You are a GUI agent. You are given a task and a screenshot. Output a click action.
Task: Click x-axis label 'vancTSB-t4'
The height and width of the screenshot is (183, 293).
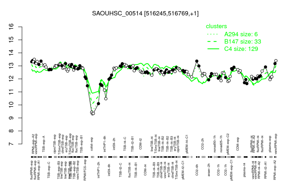pos(165,170)
